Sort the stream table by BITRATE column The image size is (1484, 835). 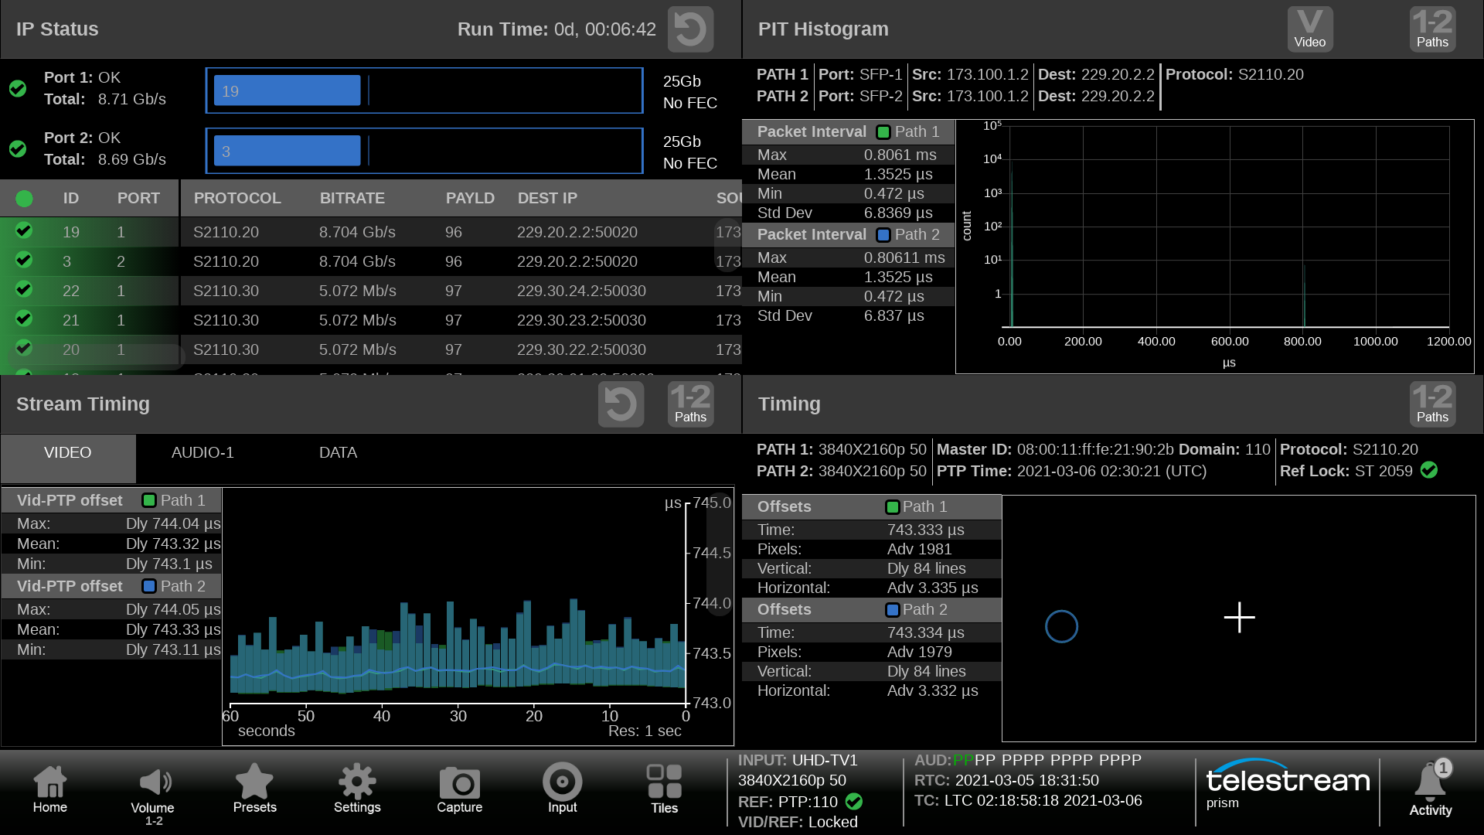click(x=352, y=199)
